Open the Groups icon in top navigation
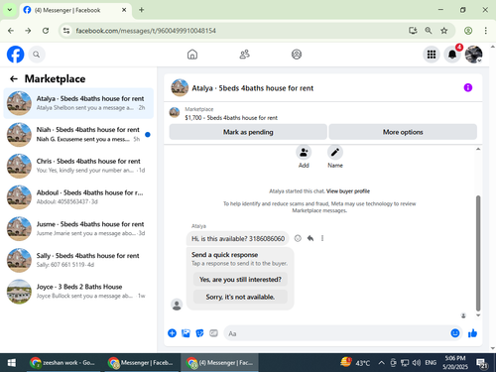This screenshot has width=496, height=372. 297,55
